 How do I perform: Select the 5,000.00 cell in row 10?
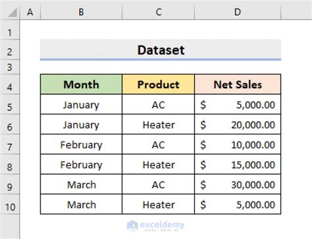(238, 204)
